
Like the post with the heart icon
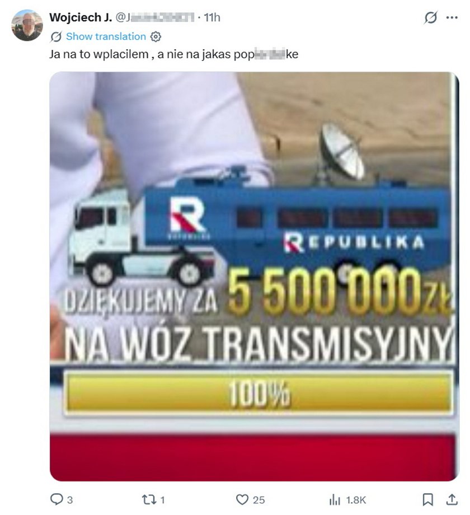[242, 500]
